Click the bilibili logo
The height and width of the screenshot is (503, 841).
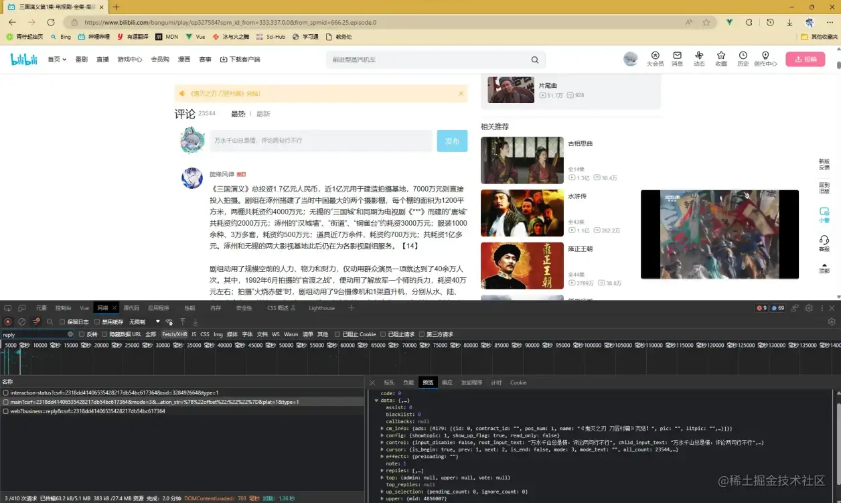pos(25,59)
